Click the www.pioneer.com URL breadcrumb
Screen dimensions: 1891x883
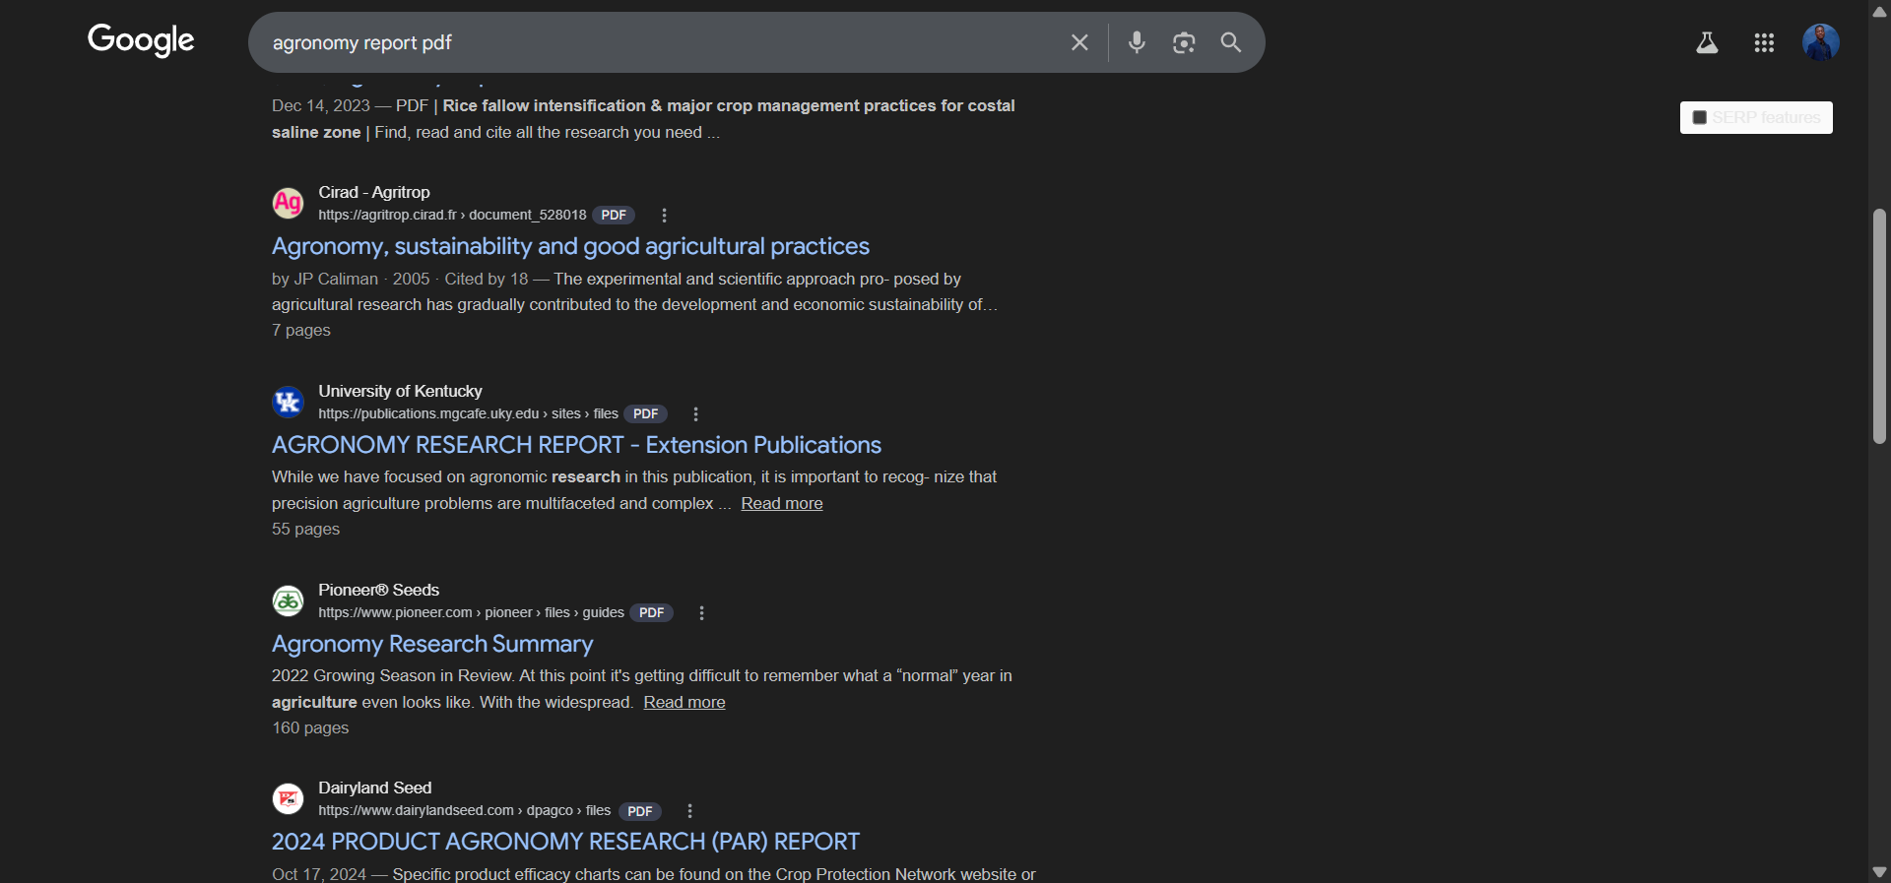pyautogui.click(x=471, y=612)
